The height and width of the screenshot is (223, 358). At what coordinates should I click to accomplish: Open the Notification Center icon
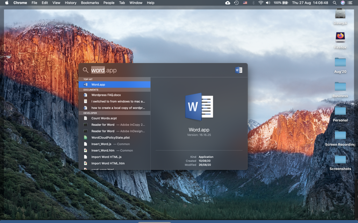(350, 3)
